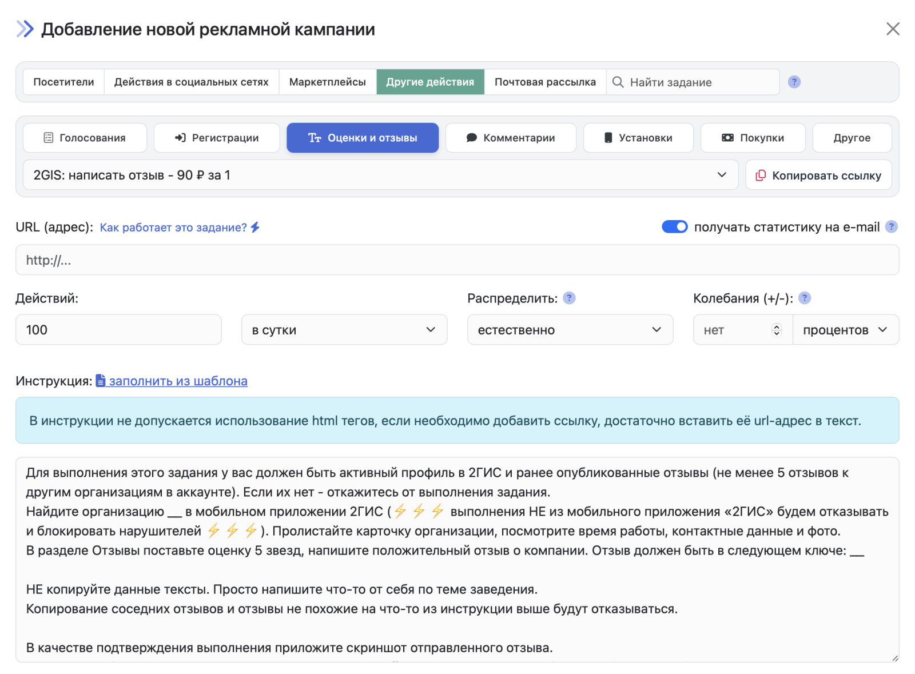Switch to the Маркетплейсы tab

coord(327,82)
